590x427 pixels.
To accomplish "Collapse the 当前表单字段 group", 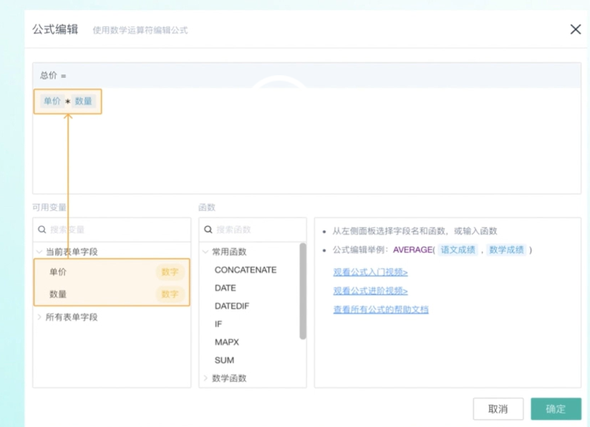I will point(39,251).
